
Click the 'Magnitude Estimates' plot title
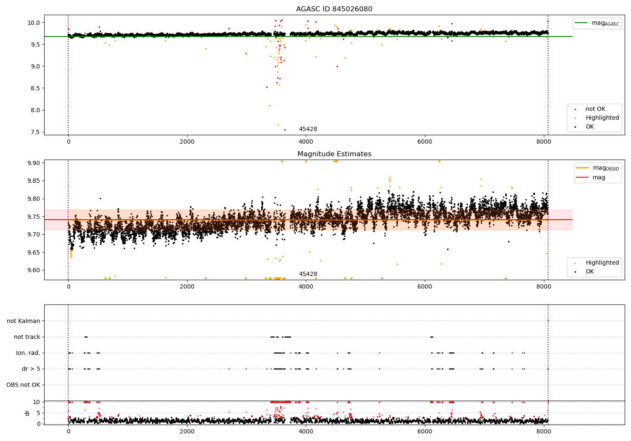point(334,154)
